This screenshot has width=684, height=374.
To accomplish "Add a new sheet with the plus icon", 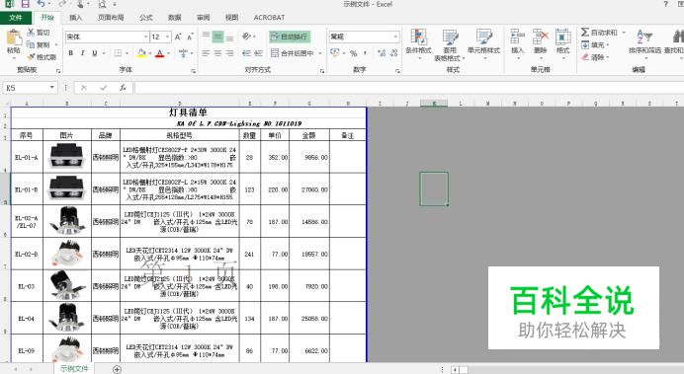I will pos(117,370).
